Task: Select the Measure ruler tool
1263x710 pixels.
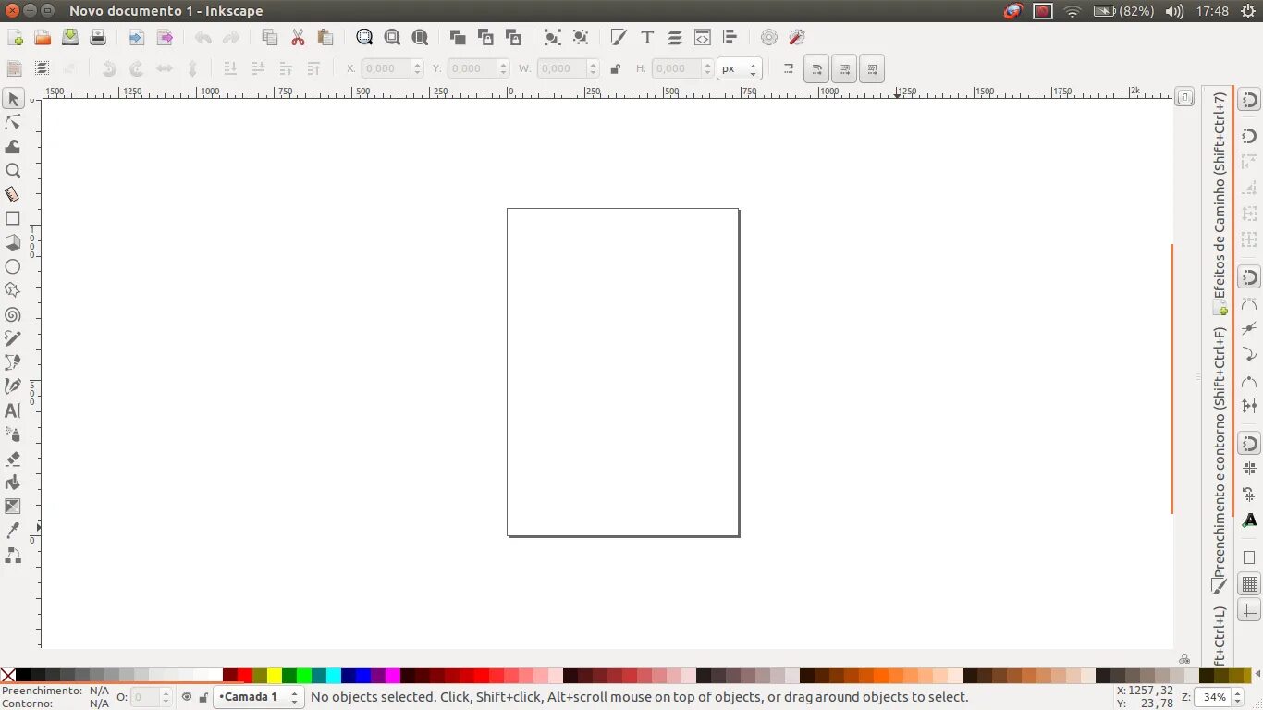Action: point(13,195)
